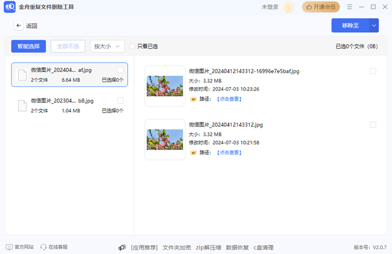The image size is (392, 254).
Task: Select checkbox of the 1.04 MB file group
Action: pyautogui.click(x=121, y=100)
